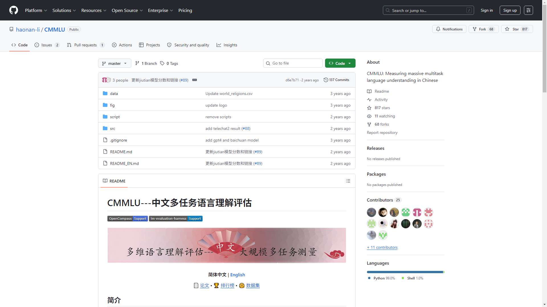Switch to the Issues tab
The width and height of the screenshot is (547, 307).
point(47,45)
